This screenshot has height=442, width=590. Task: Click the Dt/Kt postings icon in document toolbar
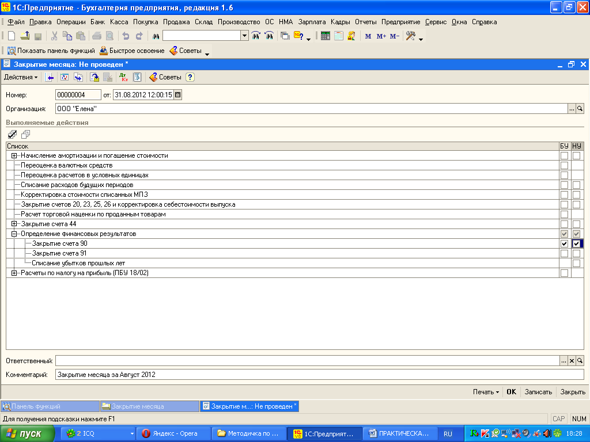click(x=123, y=78)
